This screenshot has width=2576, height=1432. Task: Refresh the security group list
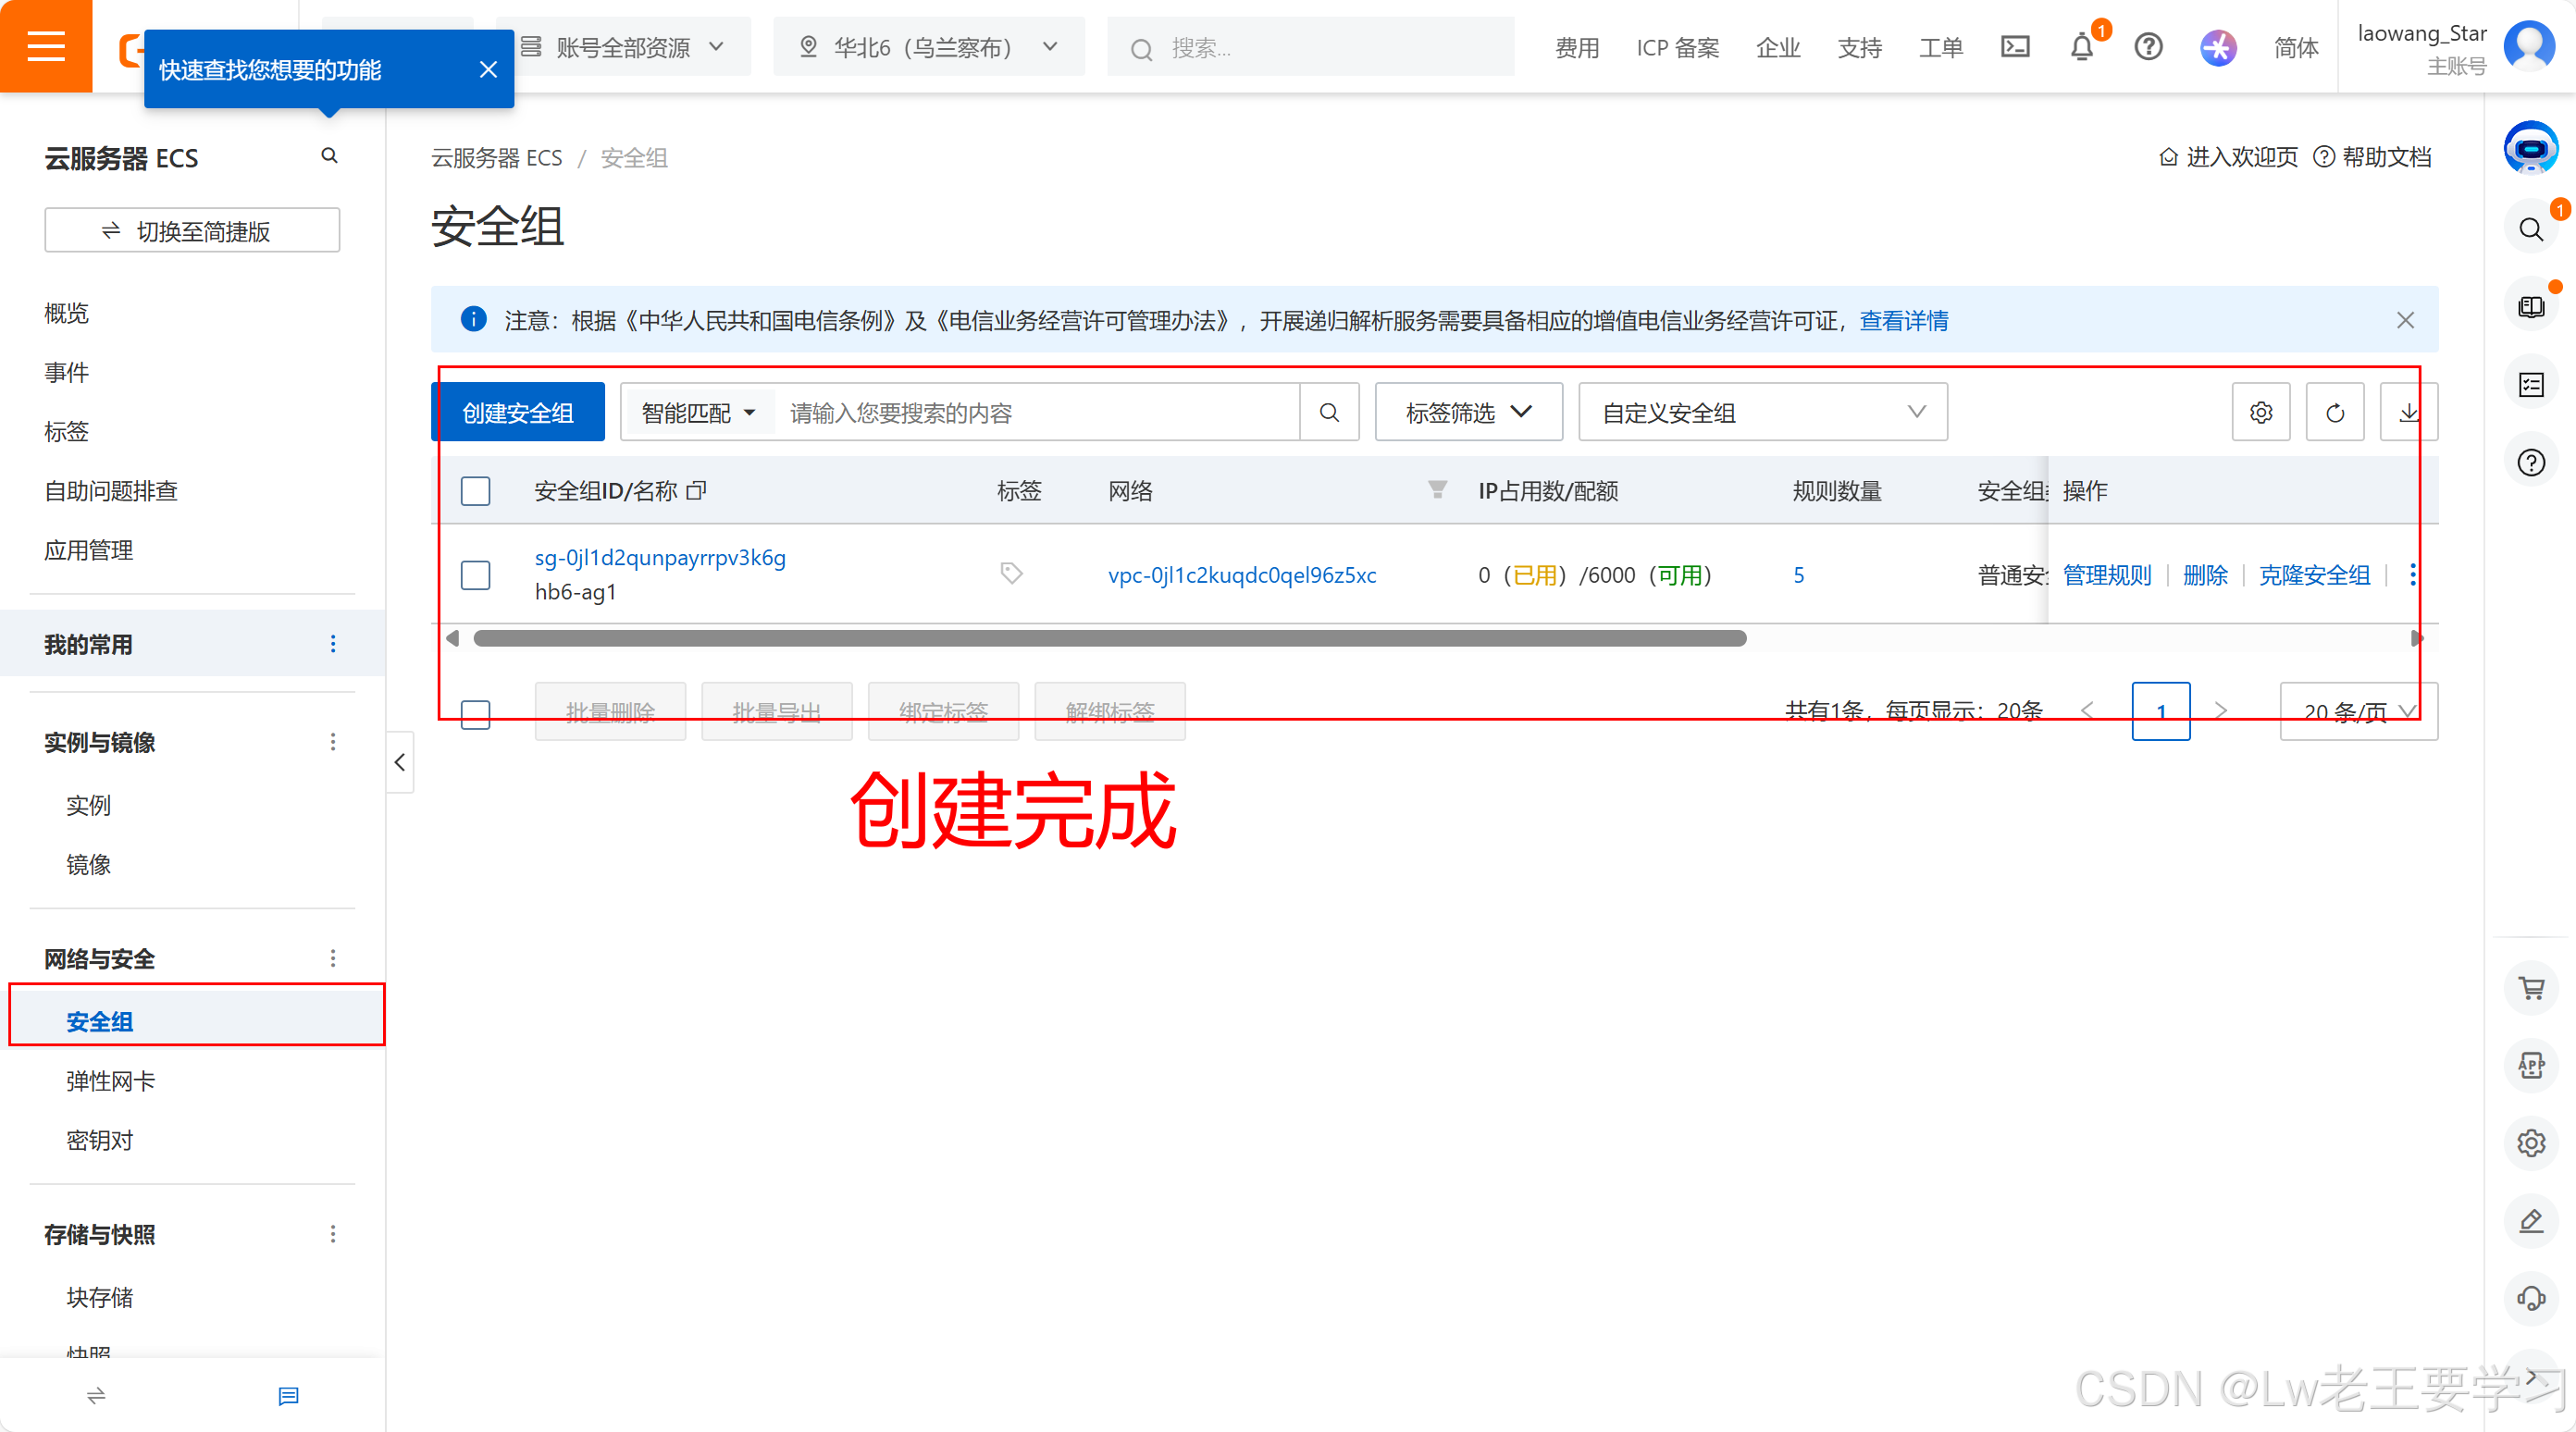pyautogui.click(x=2335, y=412)
